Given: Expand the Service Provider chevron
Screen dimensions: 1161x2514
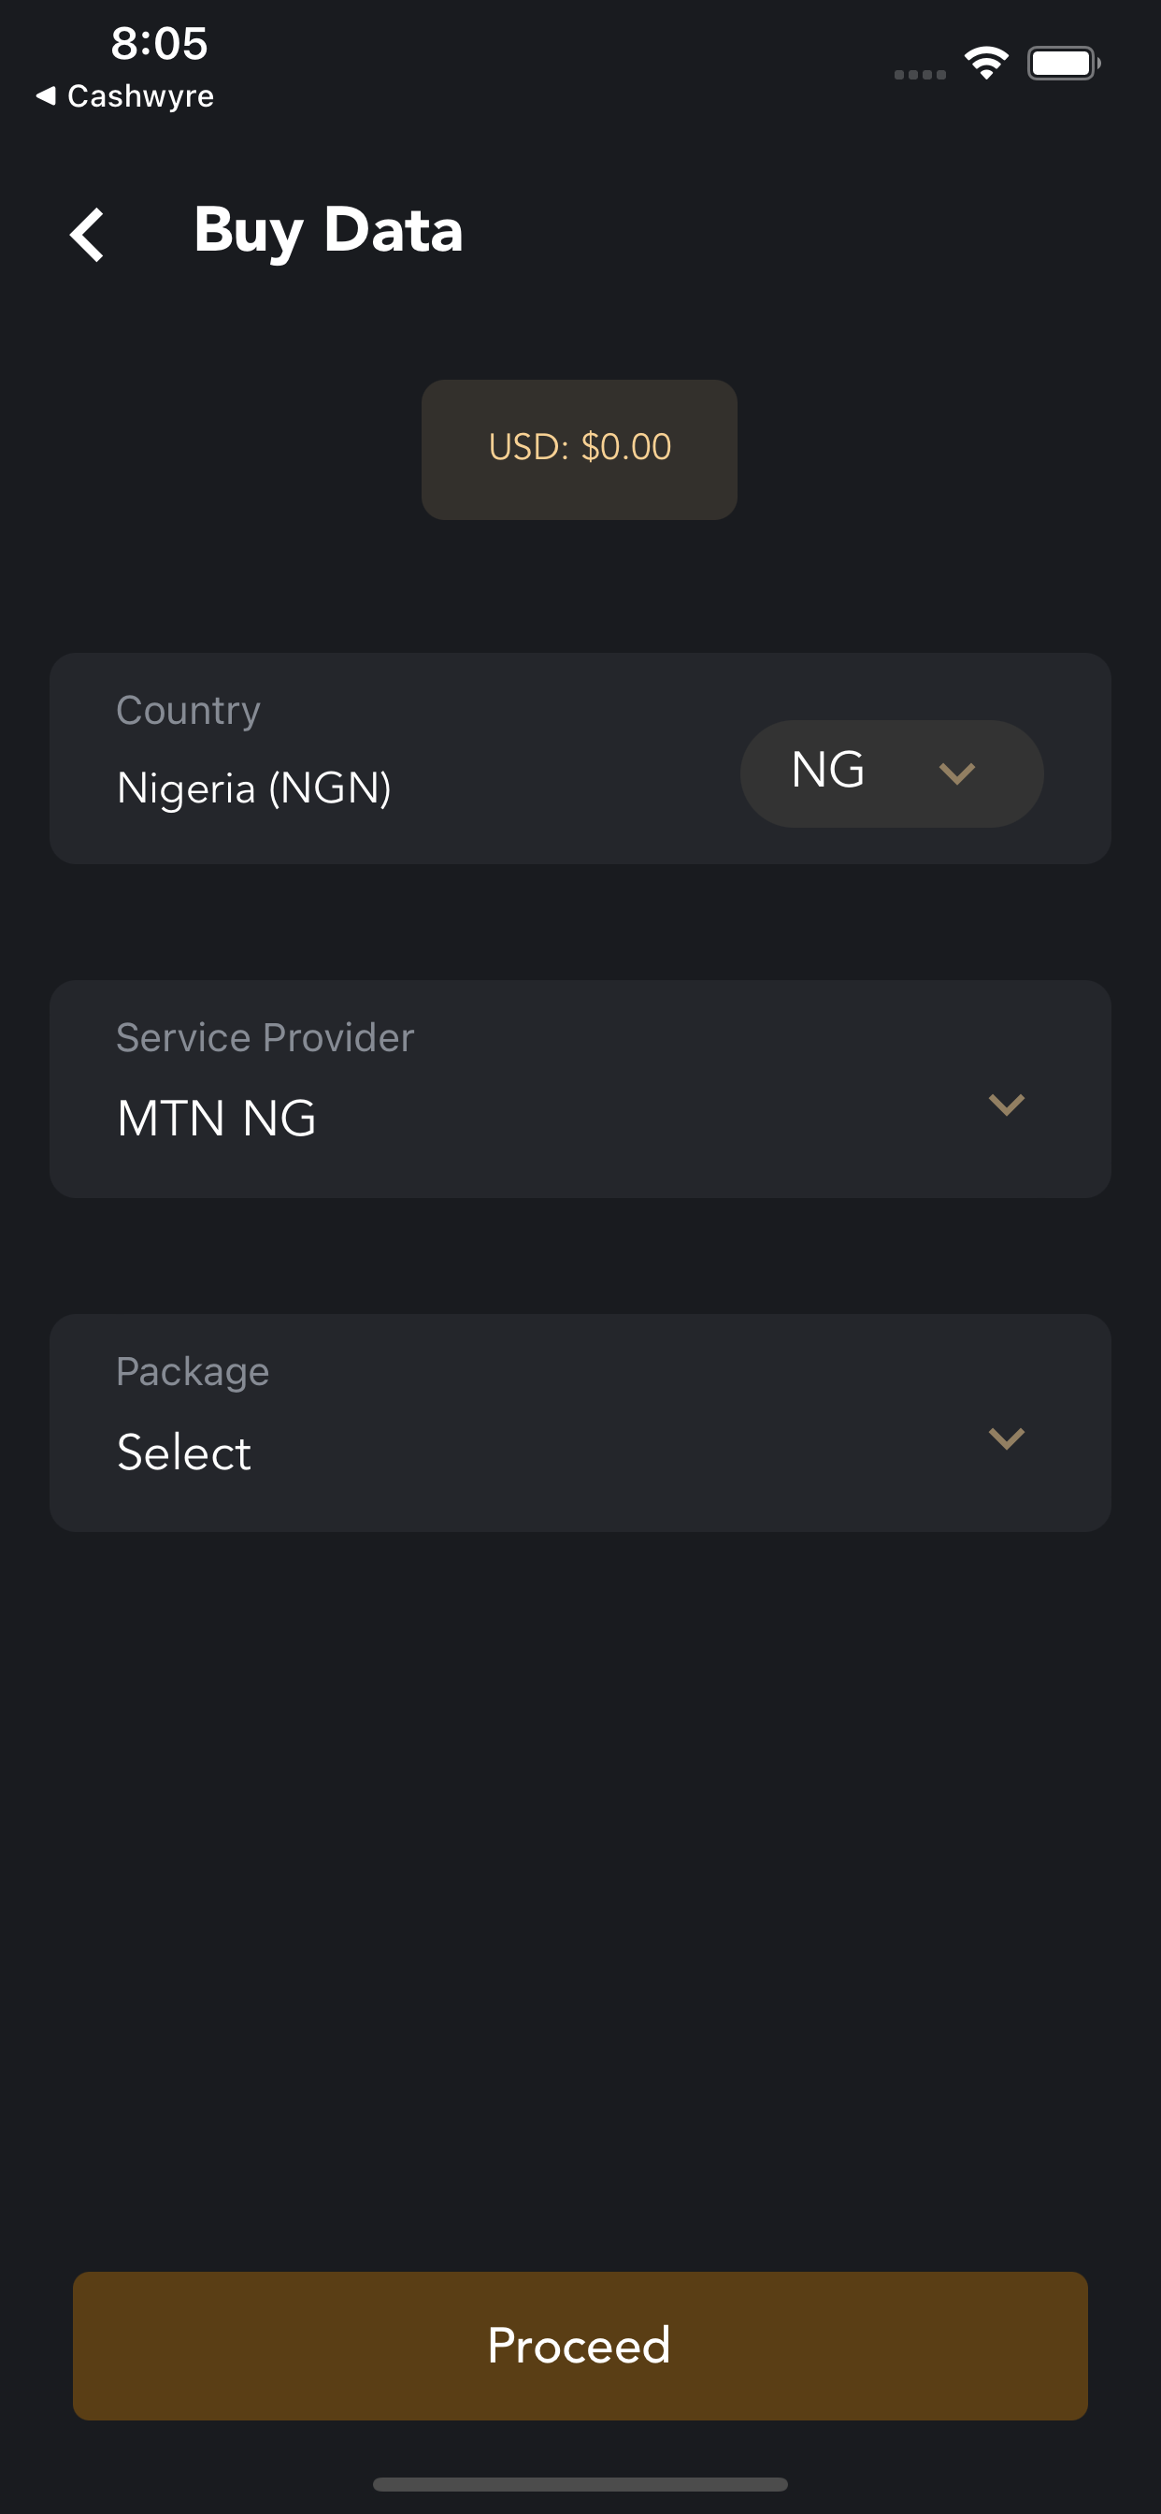Looking at the screenshot, I should 1006,1105.
